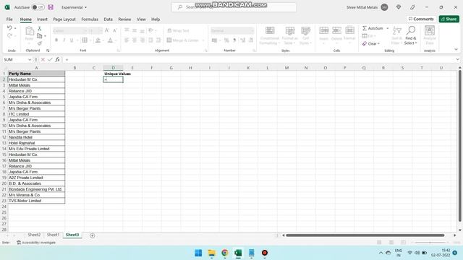Click the Microsoft Search box
The height and width of the screenshot is (260, 463).
tap(234, 7)
